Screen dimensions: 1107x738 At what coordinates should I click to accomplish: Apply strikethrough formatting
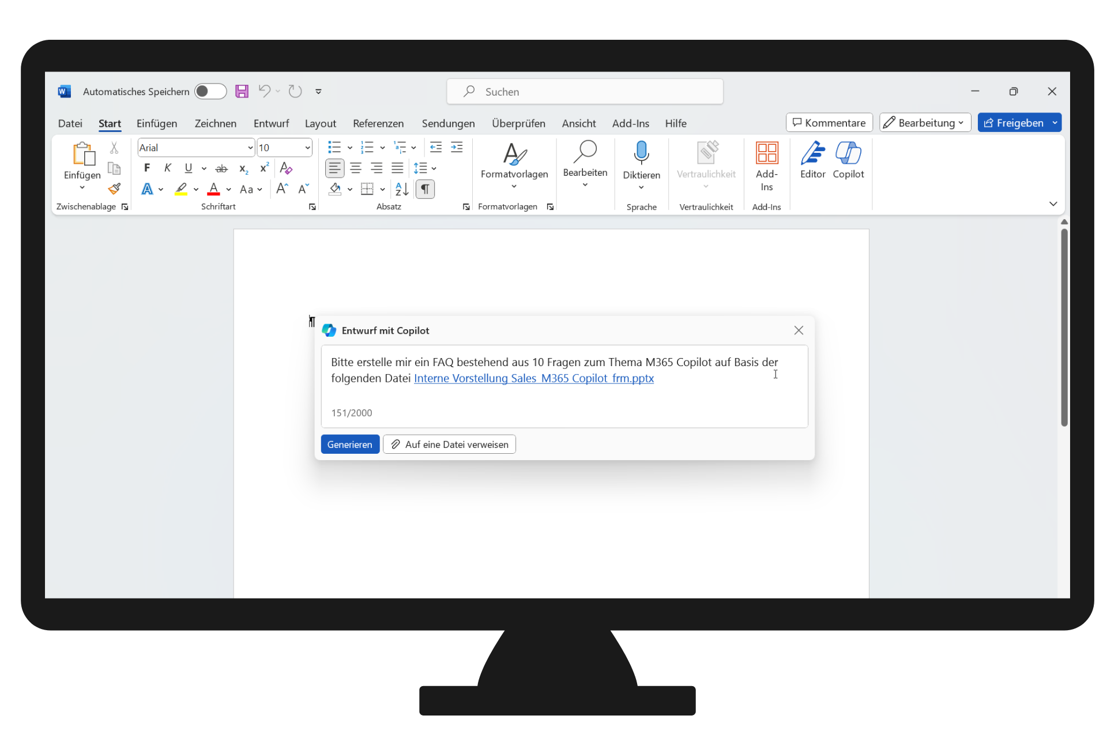pyautogui.click(x=221, y=168)
